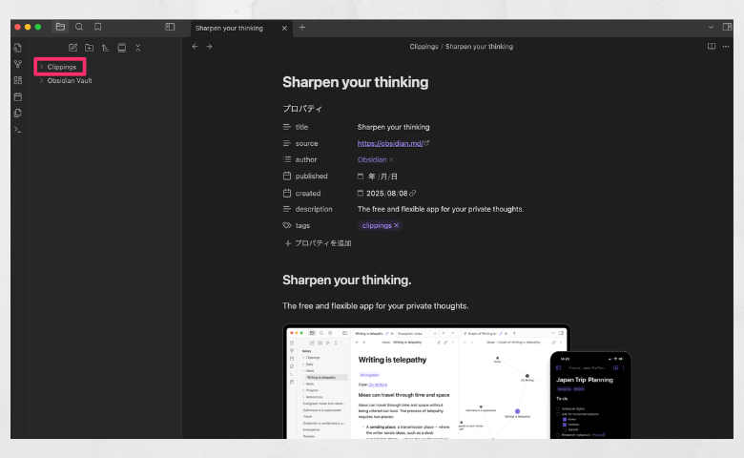Expand the Obsidian Vault folder chevron
The image size is (744, 458).
click(x=41, y=81)
